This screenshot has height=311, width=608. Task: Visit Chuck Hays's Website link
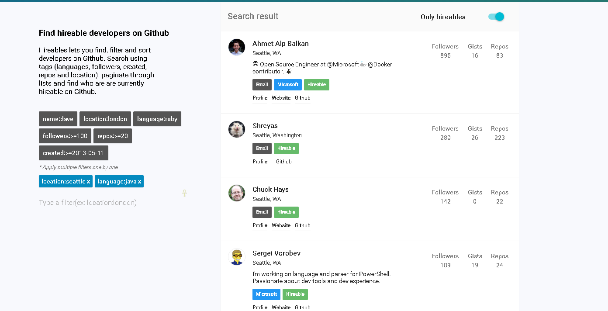click(281, 225)
